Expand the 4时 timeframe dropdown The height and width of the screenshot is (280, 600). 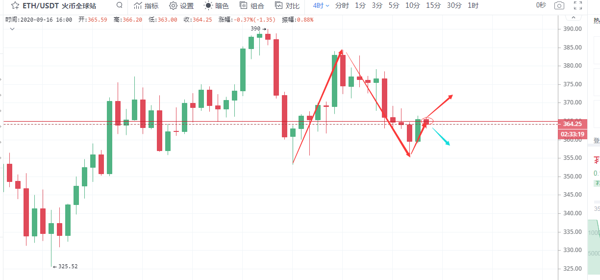pyautogui.click(x=321, y=6)
